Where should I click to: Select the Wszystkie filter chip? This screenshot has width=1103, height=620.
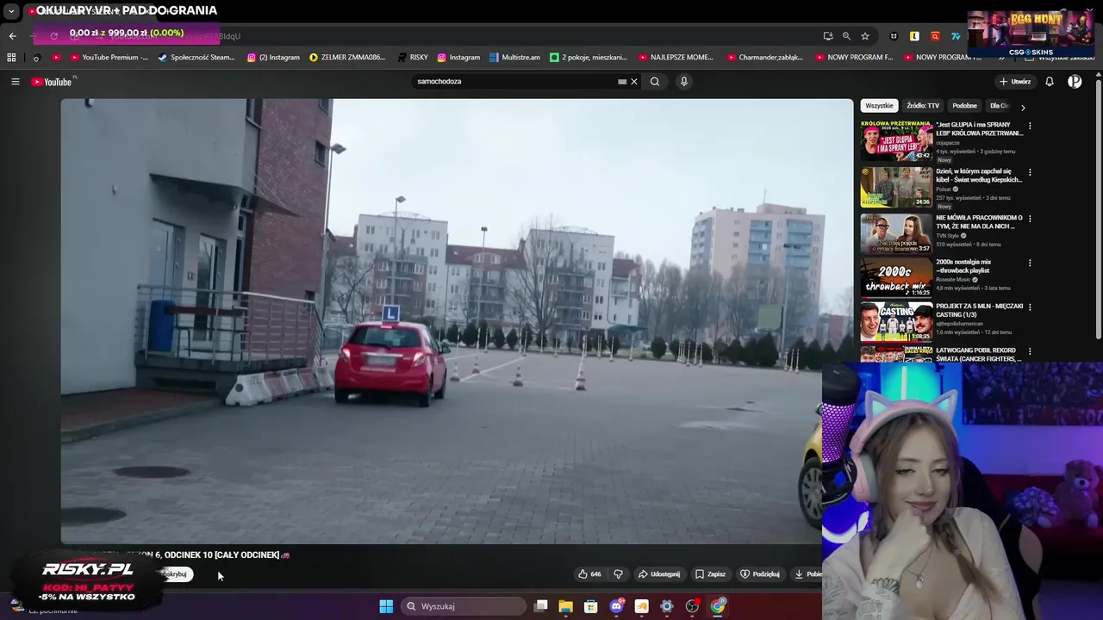click(x=879, y=106)
